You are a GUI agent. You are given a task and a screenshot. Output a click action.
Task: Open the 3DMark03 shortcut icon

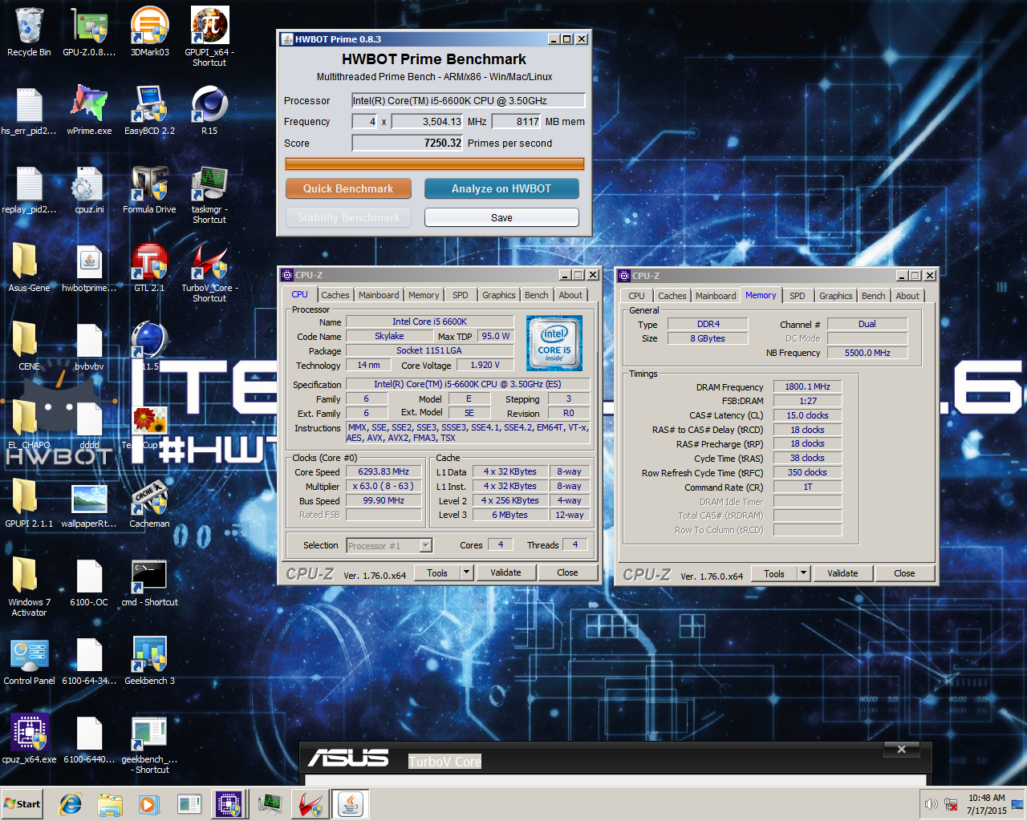[150, 32]
